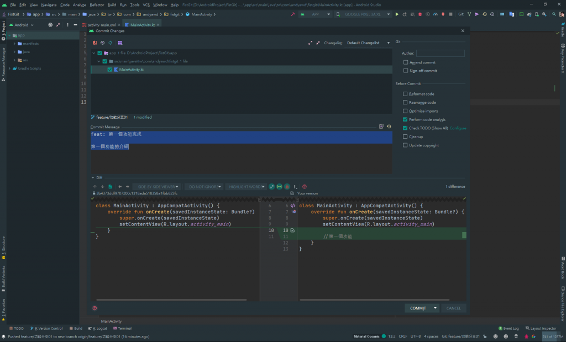This screenshot has width=566, height=342.
Task: Click the Show Diff icon in Commit toolbar
Action: (x=95, y=43)
